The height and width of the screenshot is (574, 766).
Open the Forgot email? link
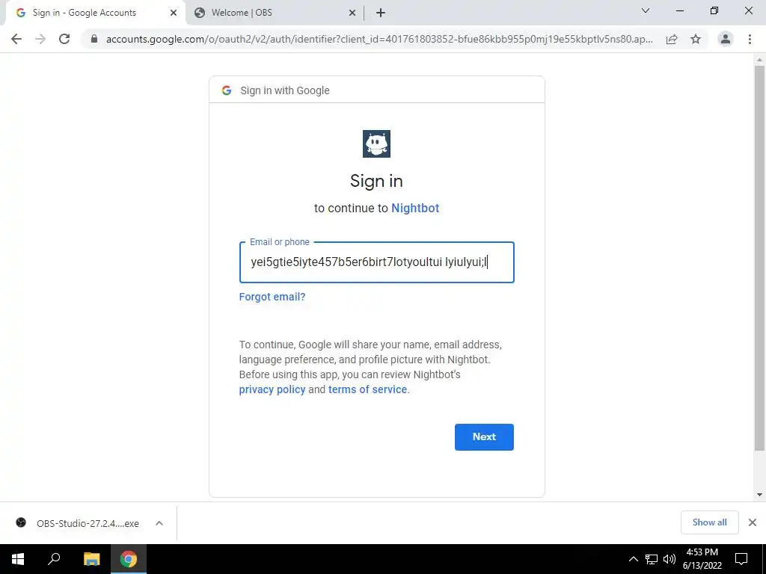(x=272, y=297)
